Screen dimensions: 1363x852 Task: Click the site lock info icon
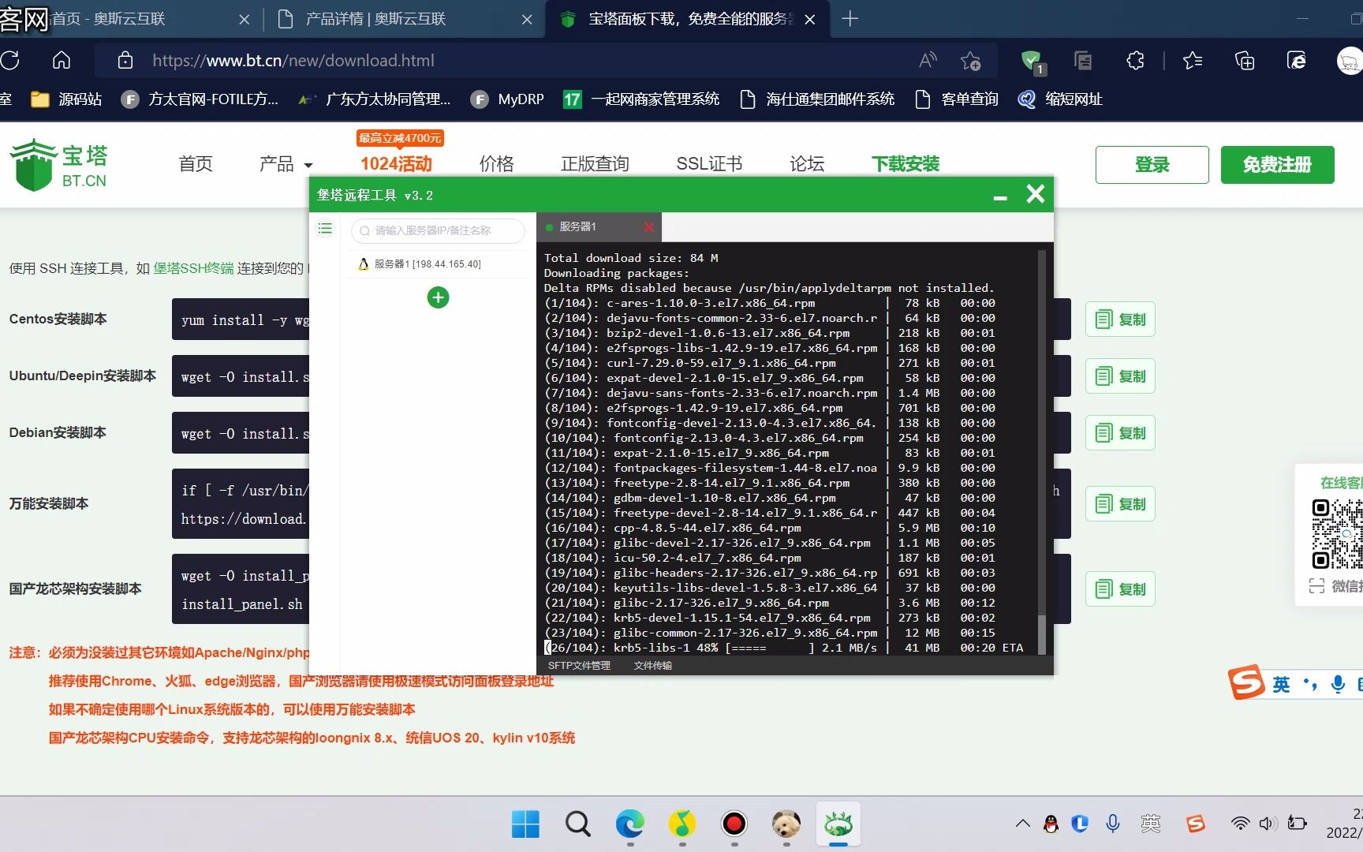pyautogui.click(x=125, y=61)
